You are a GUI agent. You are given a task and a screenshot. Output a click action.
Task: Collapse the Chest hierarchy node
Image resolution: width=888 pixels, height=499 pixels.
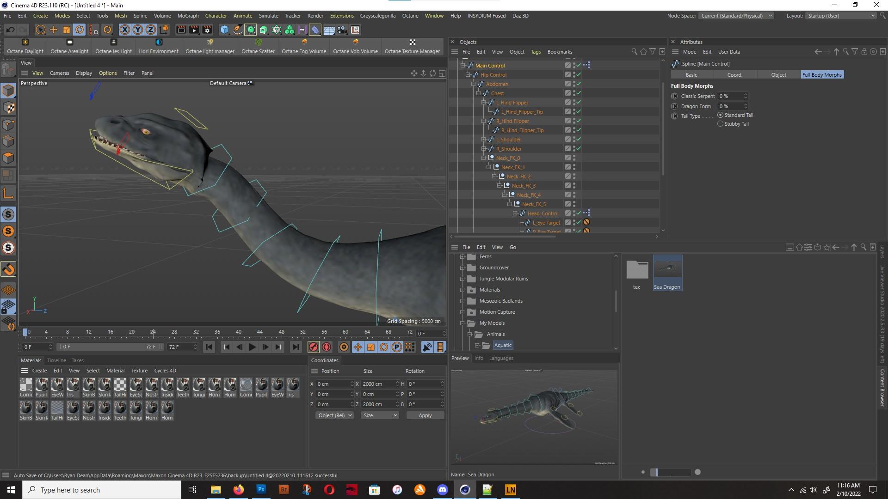pyautogui.click(x=479, y=93)
